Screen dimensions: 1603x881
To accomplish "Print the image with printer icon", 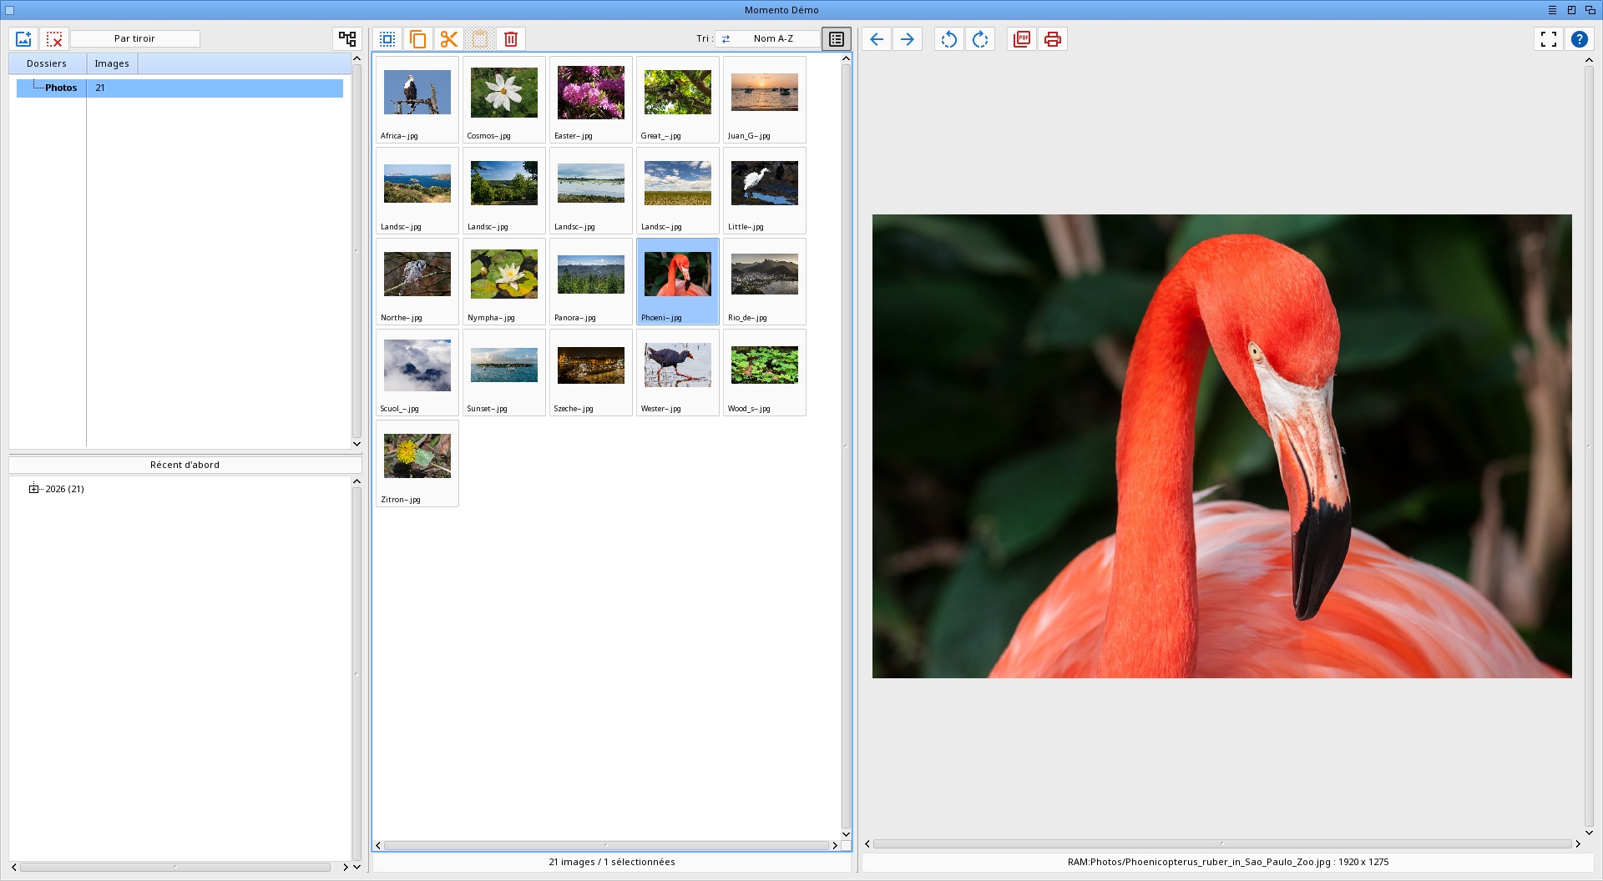I will point(1053,39).
